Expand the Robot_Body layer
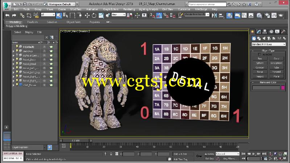The image size is (290, 163). pos(13,60)
